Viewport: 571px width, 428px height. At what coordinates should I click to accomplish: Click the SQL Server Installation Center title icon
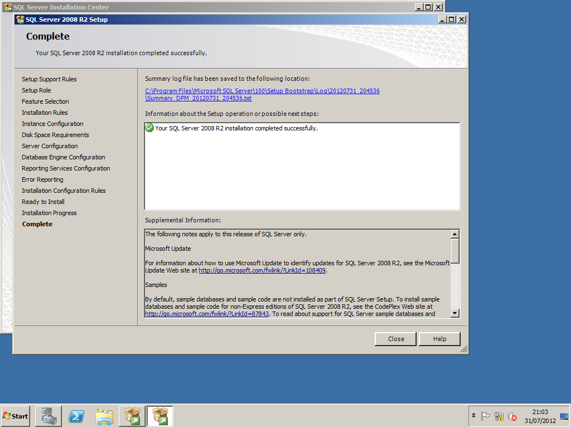(x=8, y=7)
